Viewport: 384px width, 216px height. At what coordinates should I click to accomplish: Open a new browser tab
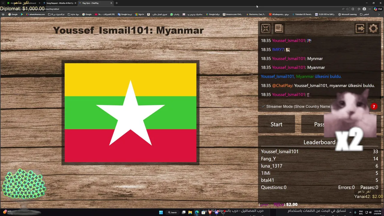point(117,3)
